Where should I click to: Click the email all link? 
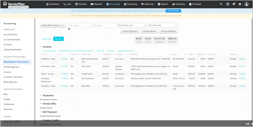point(100,51)
